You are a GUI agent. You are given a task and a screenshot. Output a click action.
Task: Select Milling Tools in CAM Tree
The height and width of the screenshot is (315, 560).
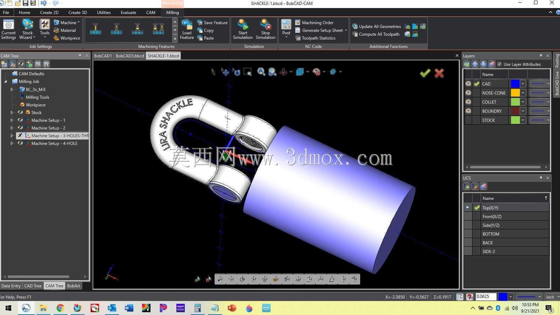point(37,97)
